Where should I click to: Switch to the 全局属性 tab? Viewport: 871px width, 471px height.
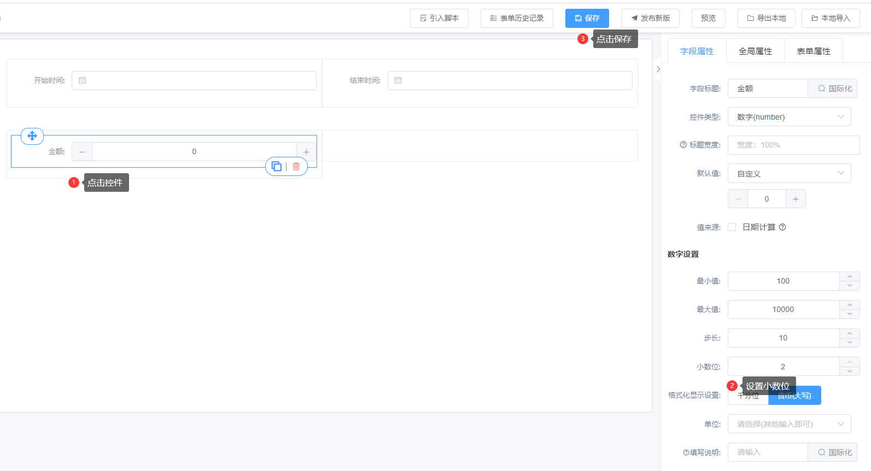tap(755, 51)
